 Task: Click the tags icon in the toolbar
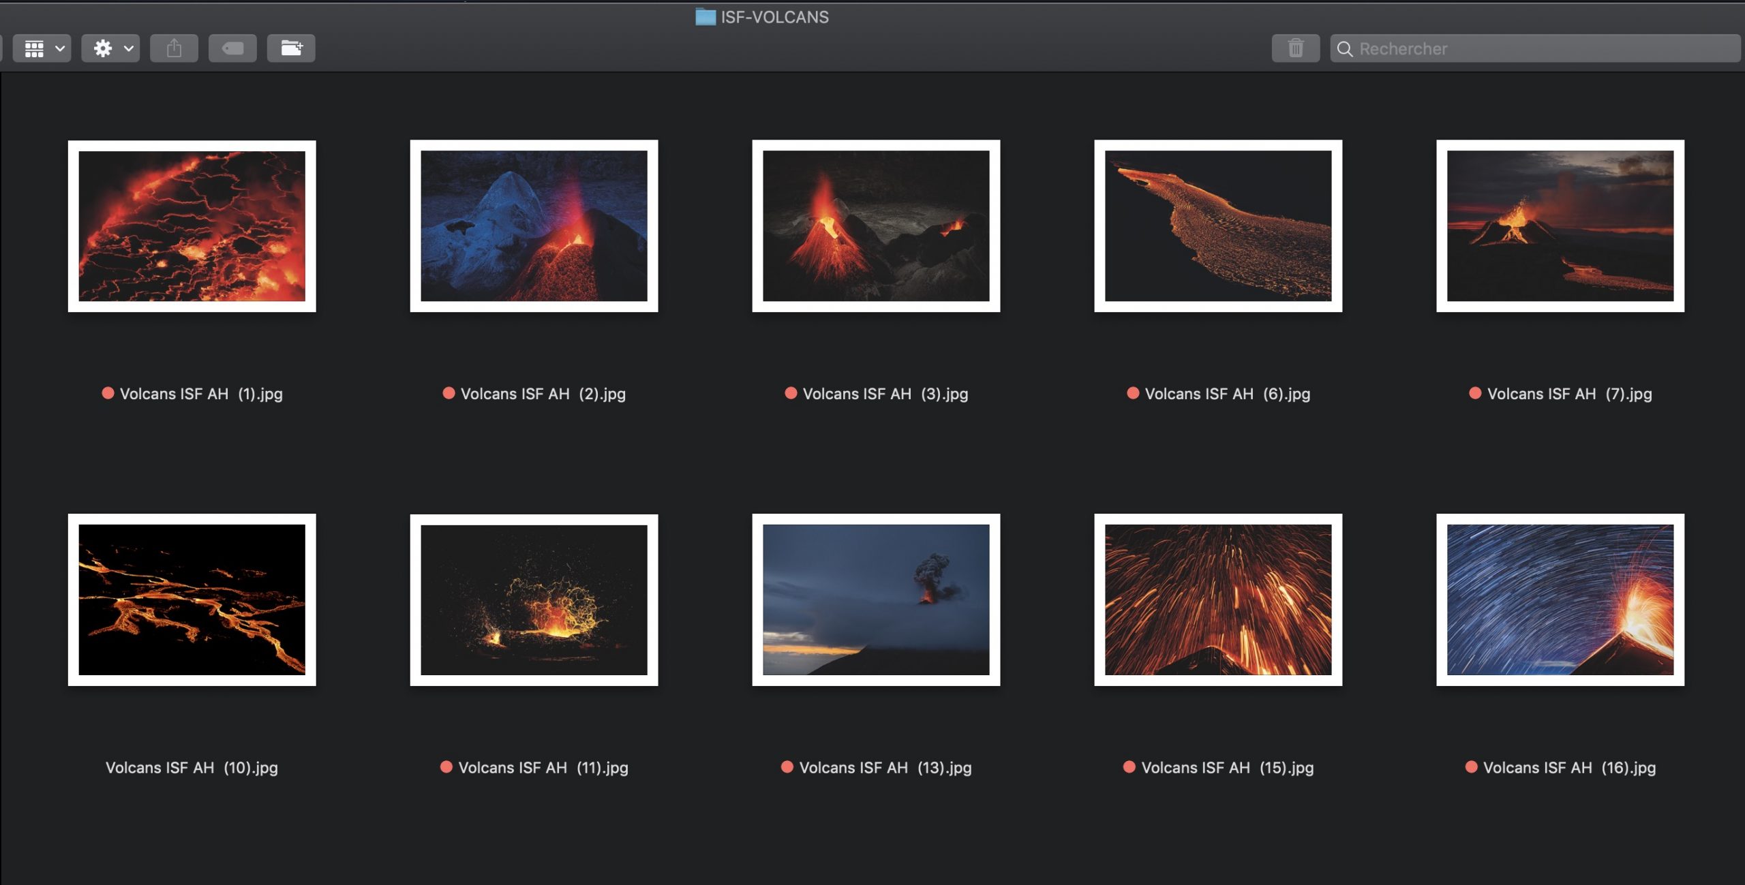pyautogui.click(x=232, y=48)
